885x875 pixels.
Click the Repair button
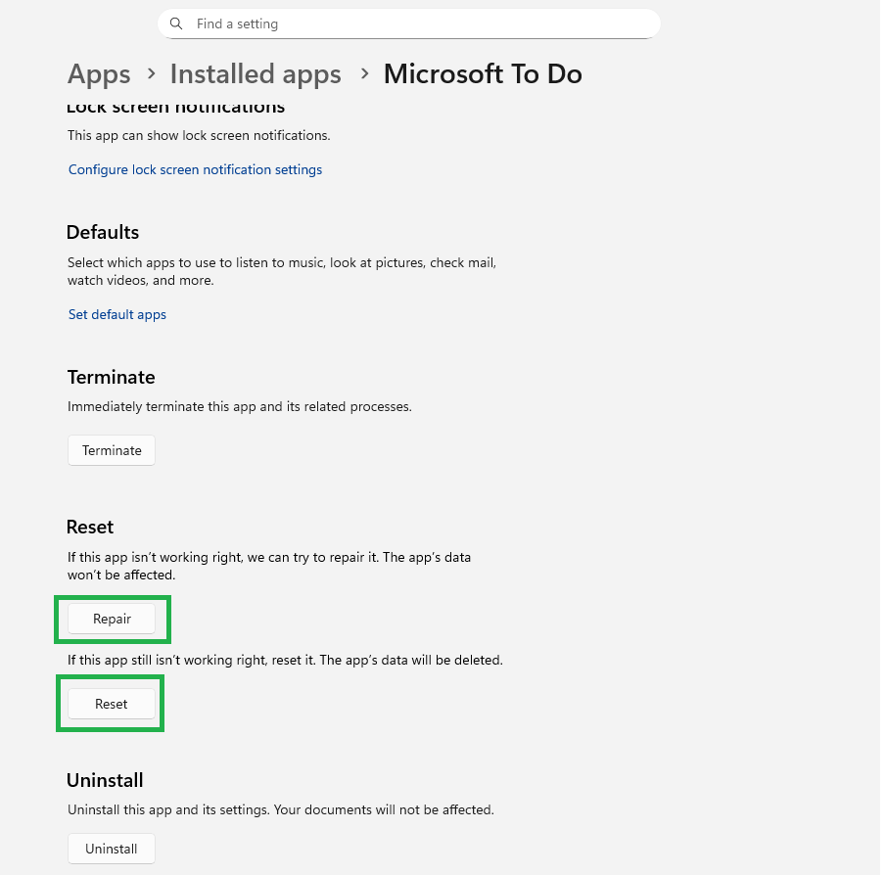112,619
